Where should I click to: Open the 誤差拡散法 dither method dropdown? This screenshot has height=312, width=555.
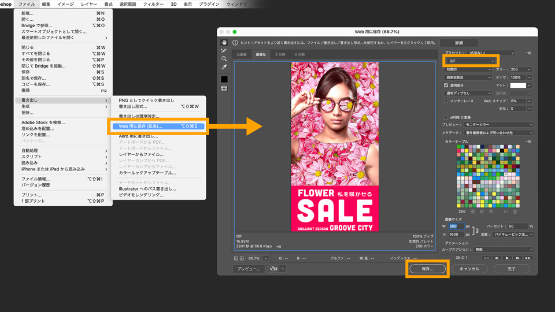[468, 77]
